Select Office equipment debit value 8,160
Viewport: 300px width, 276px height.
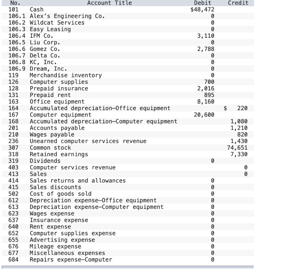coord(206,102)
